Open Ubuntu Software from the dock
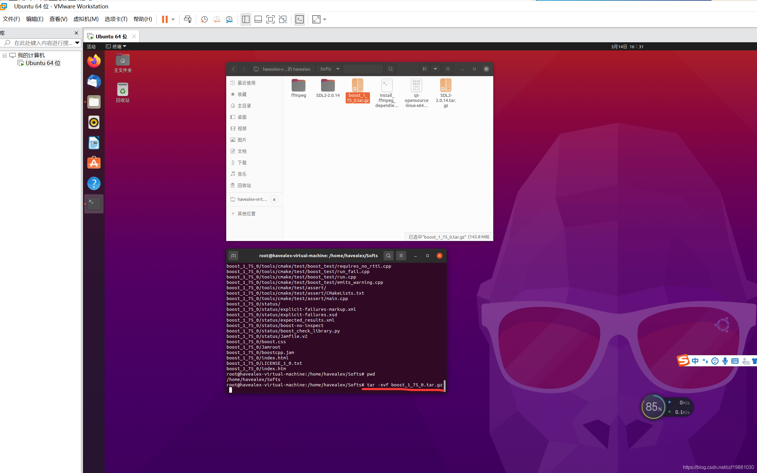The width and height of the screenshot is (757, 473). pos(94,163)
